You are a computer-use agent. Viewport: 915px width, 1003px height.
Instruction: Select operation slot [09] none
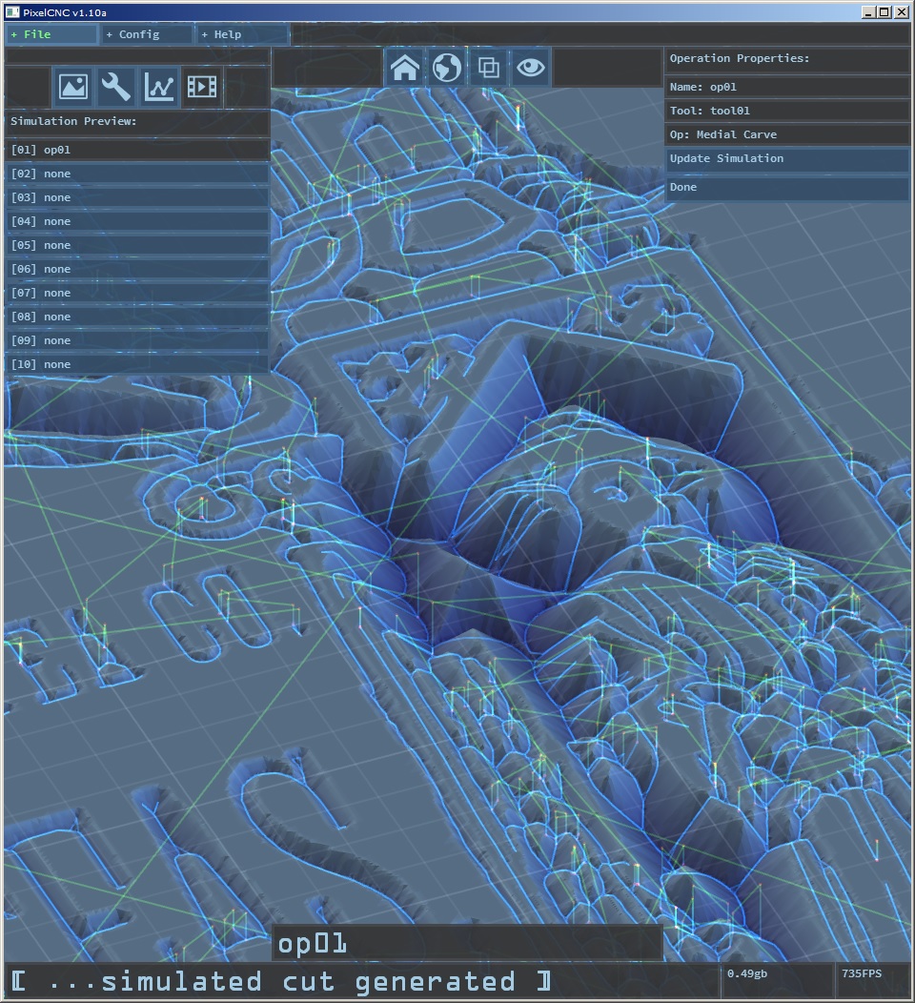[x=137, y=340]
